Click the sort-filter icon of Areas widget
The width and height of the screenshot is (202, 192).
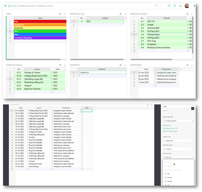(60, 14)
